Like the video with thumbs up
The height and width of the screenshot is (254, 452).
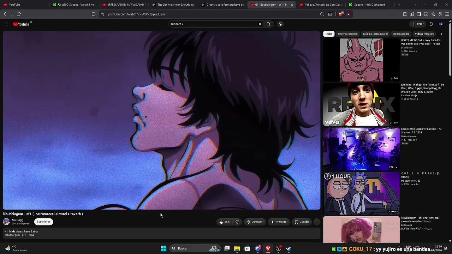(224, 222)
